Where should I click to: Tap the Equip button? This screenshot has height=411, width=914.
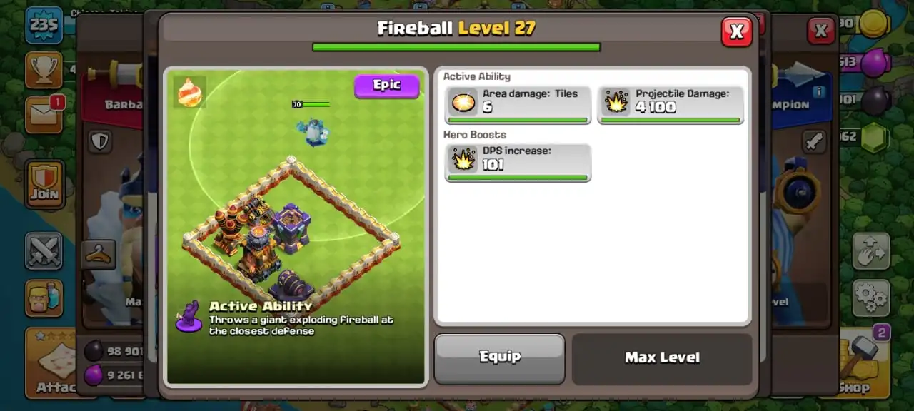pyautogui.click(x=499, y=357)
